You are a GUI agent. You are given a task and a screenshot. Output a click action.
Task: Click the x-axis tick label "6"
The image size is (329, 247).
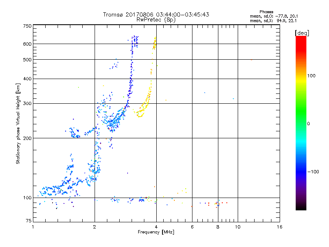click(192, 227)
